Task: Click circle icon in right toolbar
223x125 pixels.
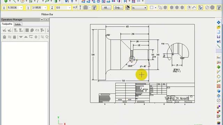Action: [218, 76]
